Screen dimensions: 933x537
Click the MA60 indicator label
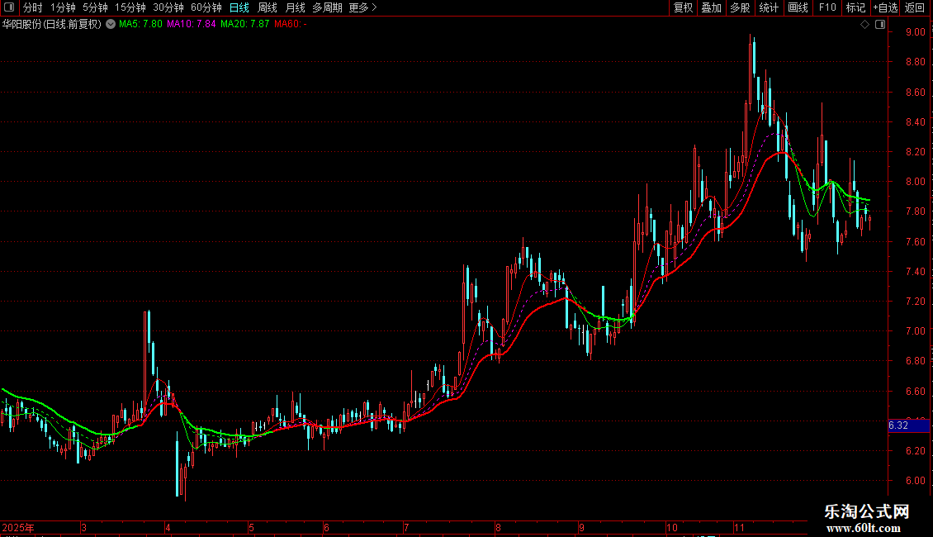tap(291, 24)
